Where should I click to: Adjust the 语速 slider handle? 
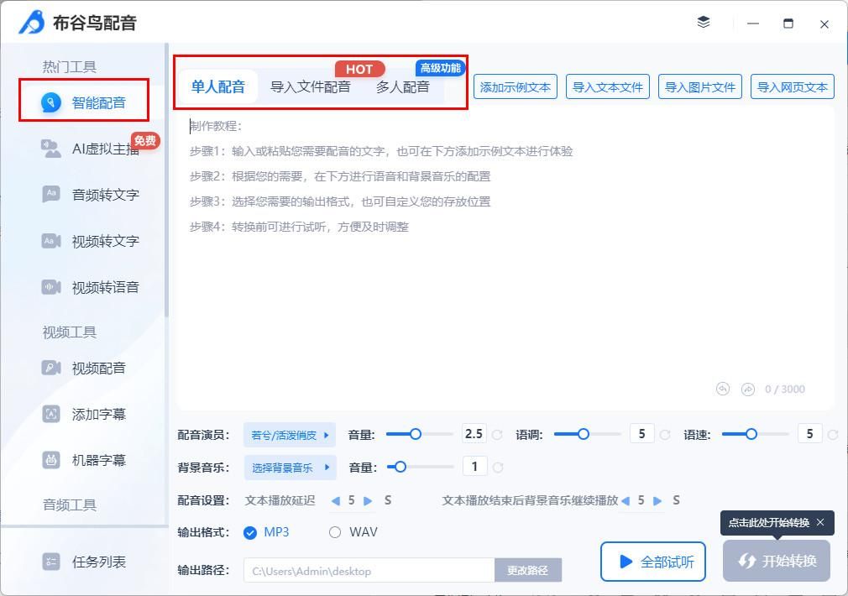(751, 434)
